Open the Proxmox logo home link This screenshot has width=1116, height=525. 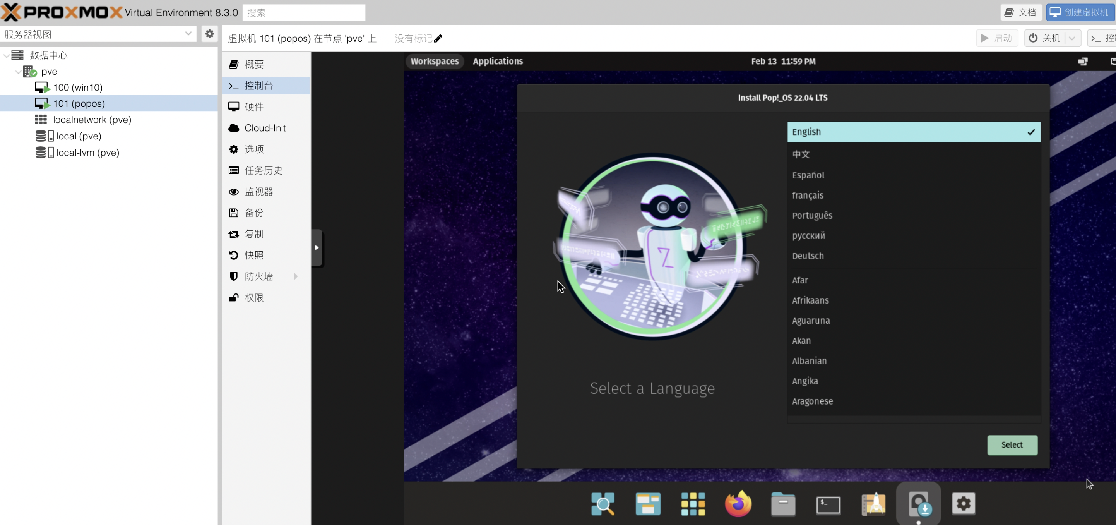62,12
